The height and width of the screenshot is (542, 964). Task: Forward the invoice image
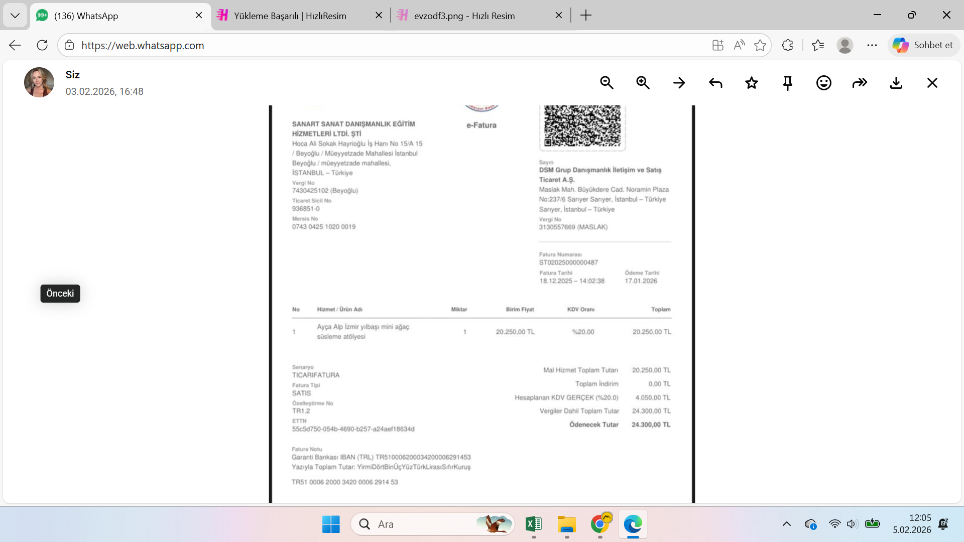[860, 83]
